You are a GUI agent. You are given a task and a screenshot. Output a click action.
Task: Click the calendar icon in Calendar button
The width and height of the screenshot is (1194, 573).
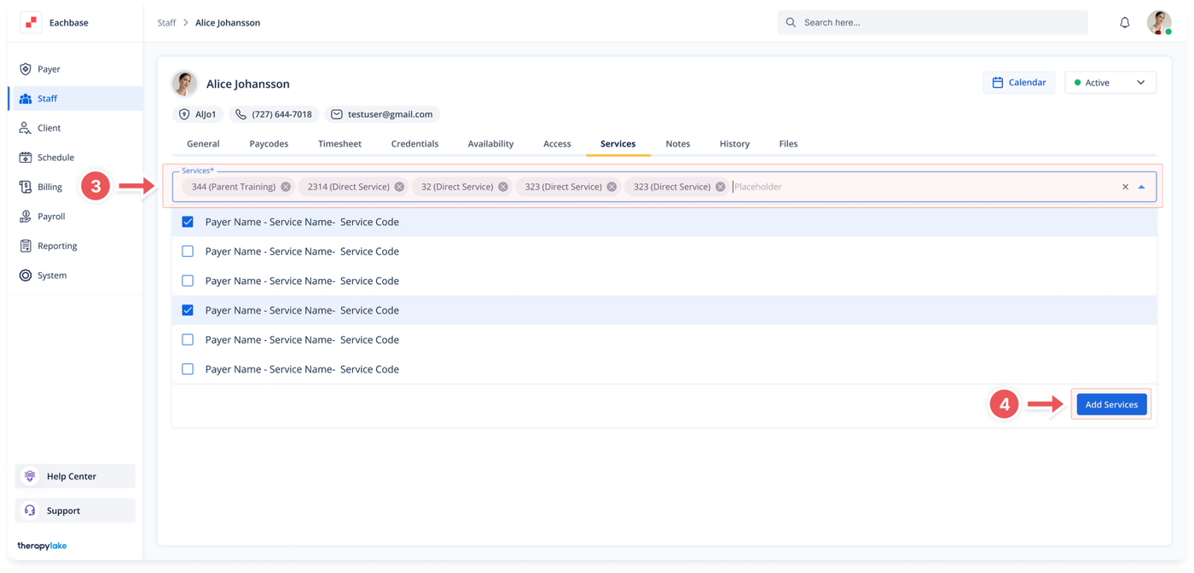click(x=997, y=83)
